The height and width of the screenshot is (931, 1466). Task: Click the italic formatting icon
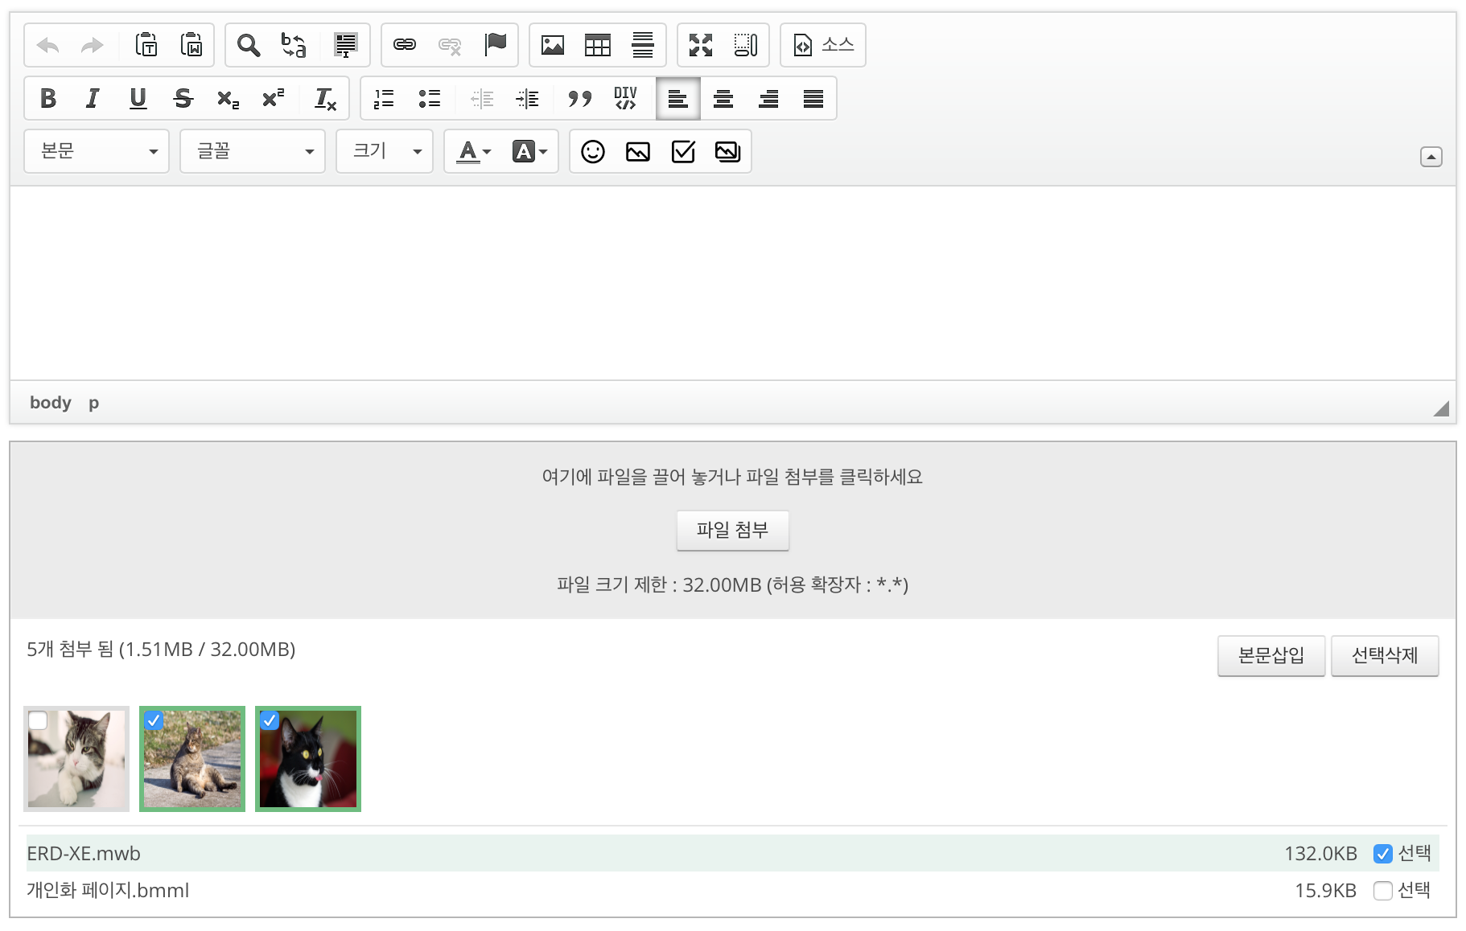click(93, 99)
